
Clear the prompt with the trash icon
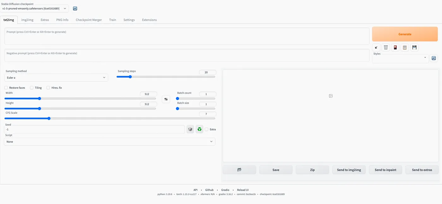coord(385,48)
